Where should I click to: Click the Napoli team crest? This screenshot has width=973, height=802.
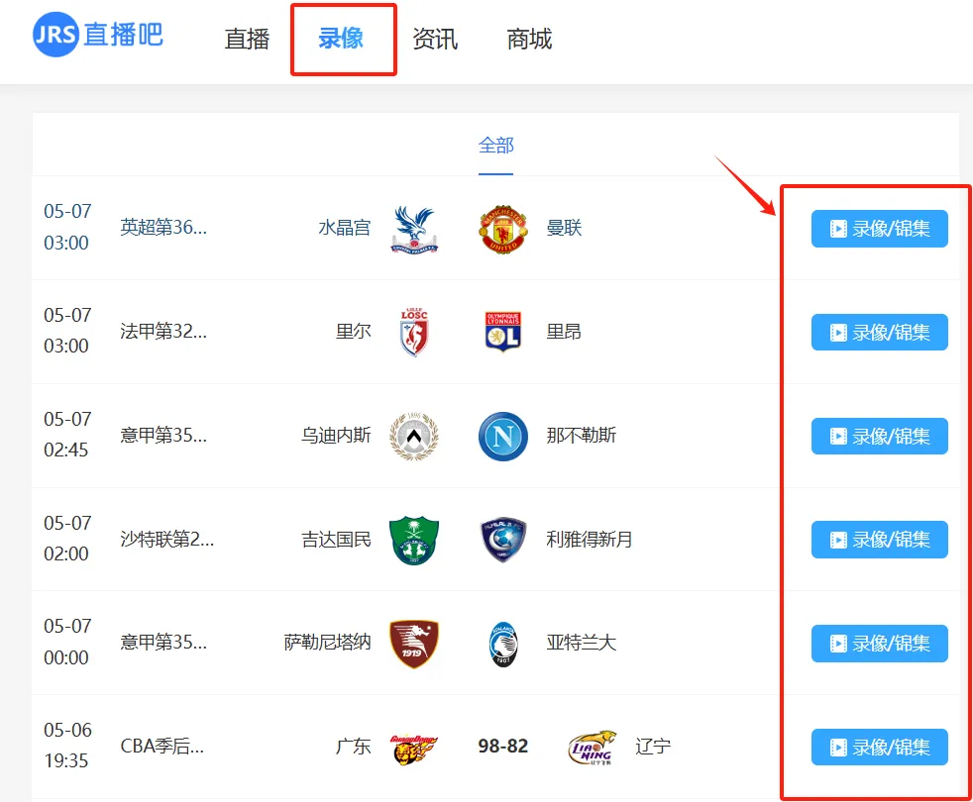502,436
